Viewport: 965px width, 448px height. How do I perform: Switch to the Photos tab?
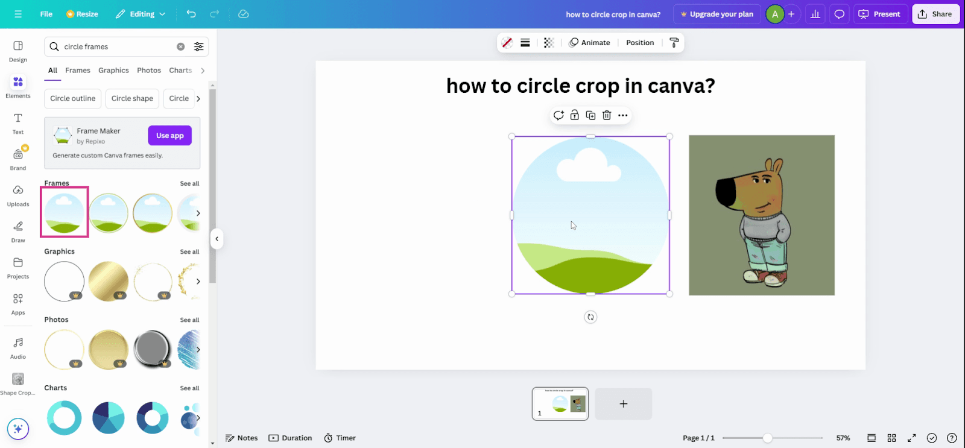[149, 71]
